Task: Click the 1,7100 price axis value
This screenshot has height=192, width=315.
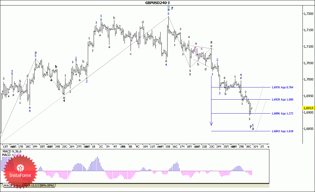Action: click(308, 46)
